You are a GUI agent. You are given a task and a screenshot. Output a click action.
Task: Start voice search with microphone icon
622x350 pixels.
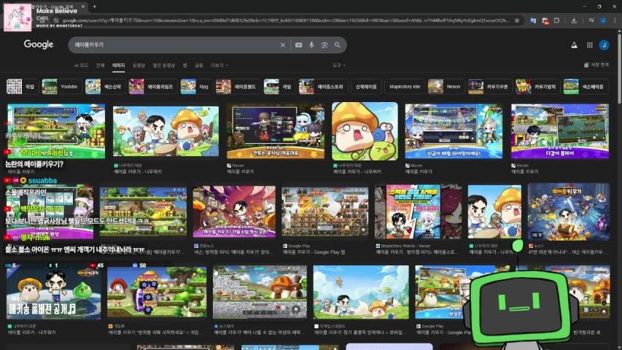click(311, 45)
